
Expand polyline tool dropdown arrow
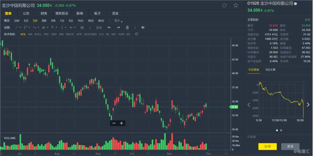point(29,28)
